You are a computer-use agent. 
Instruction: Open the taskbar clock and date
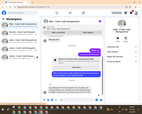point(132,109)
